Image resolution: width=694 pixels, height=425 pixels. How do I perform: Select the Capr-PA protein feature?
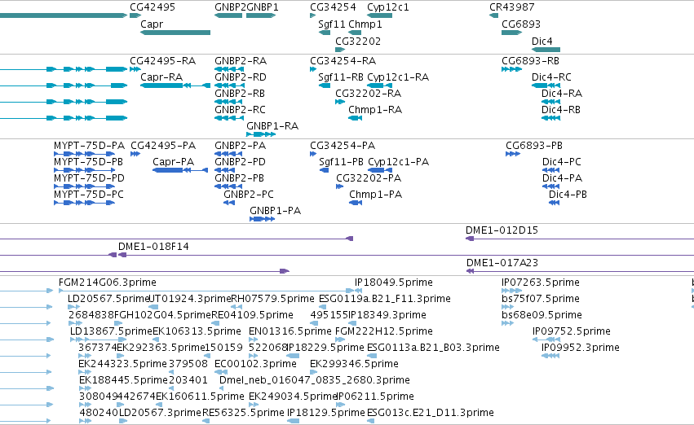[x=180, y=170]
